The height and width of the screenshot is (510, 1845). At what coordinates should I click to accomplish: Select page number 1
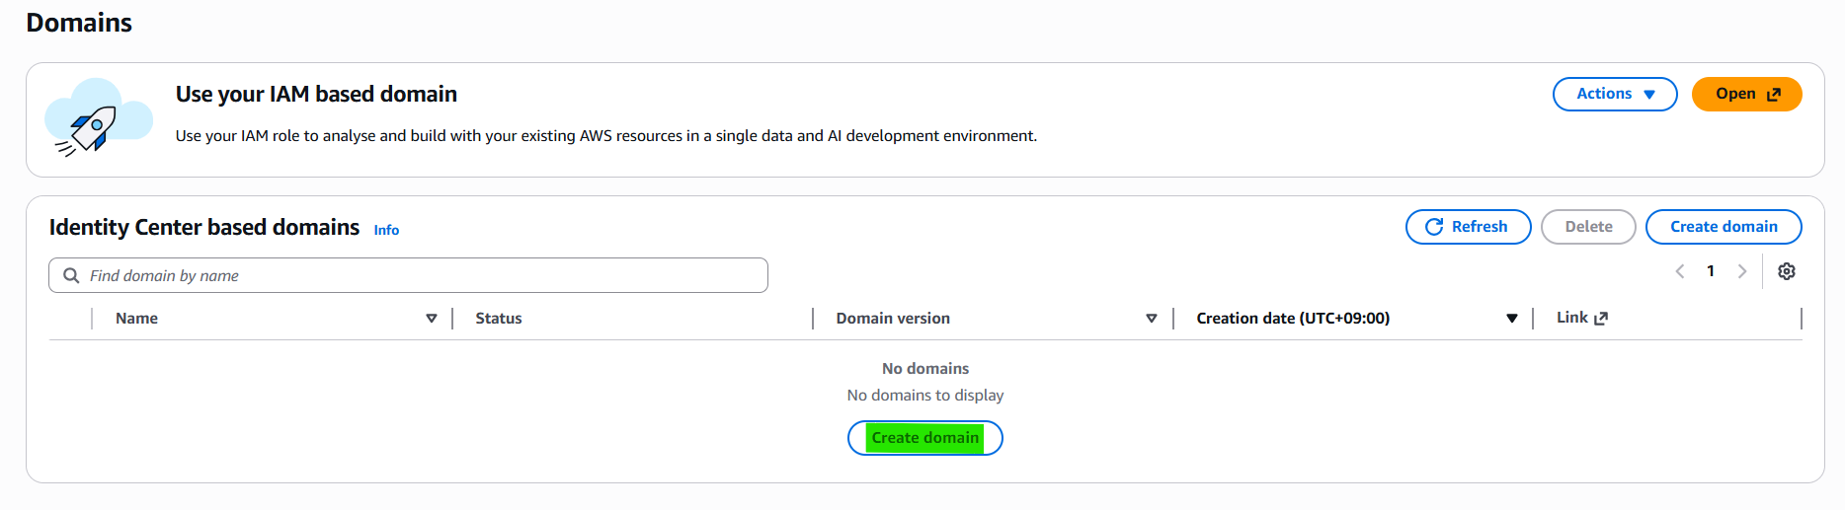(x=1711, y=271)
